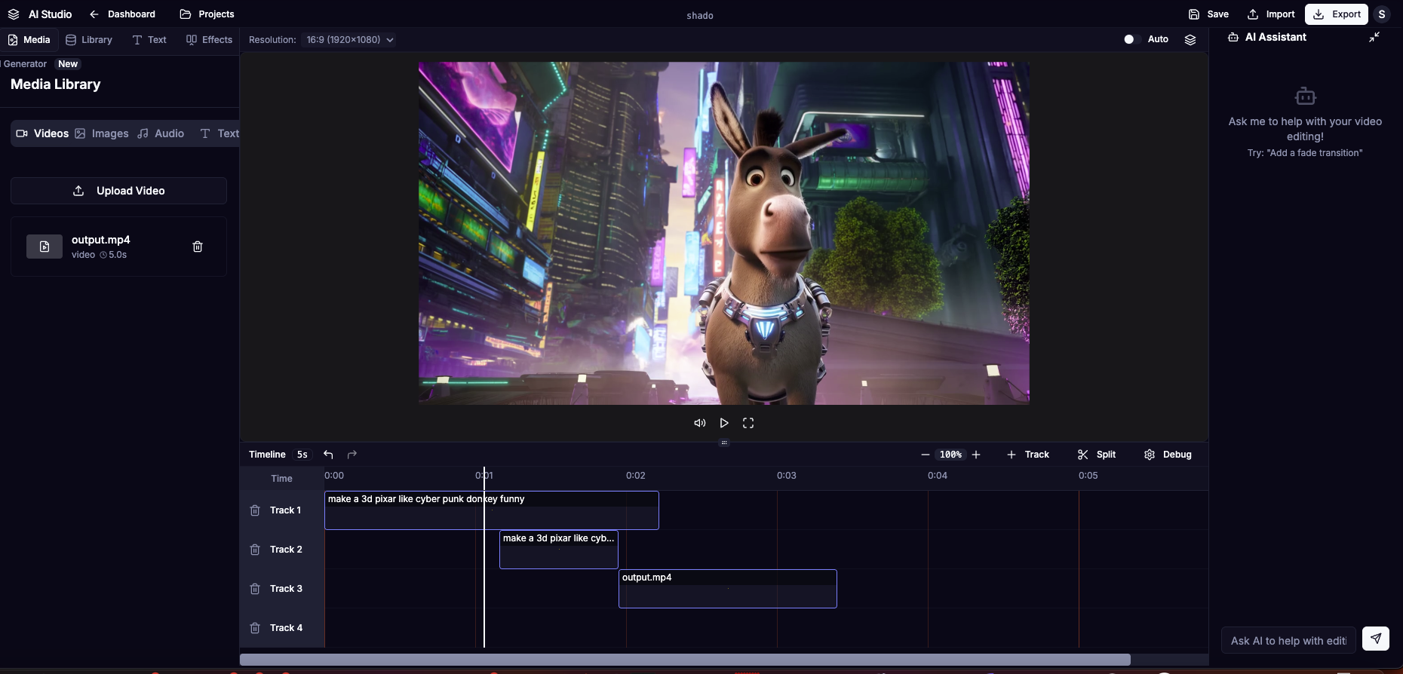The image size is (1403, 674).
Task: Zoom out the timeline with minus button
Action: point(925,455)
